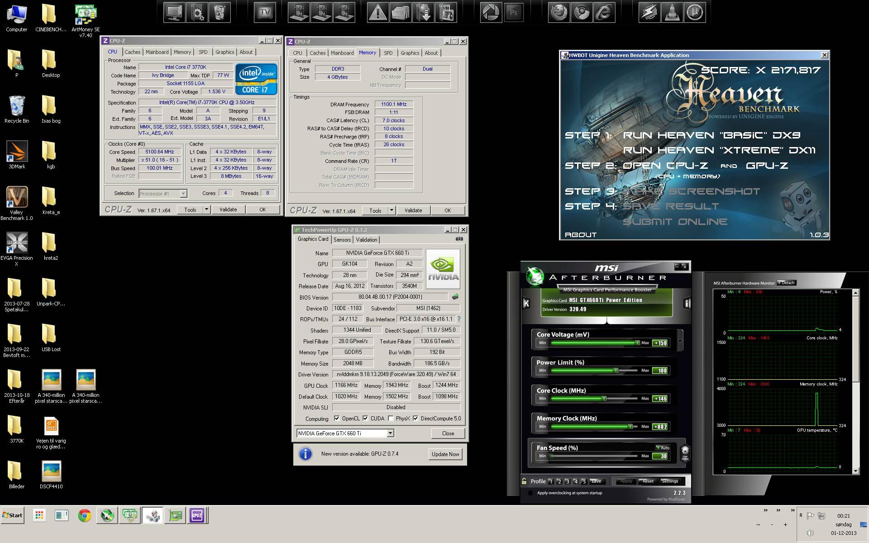Click Afterburner information i icon
The height and width of the screenshot is (543, 869).
coord(687,303)
